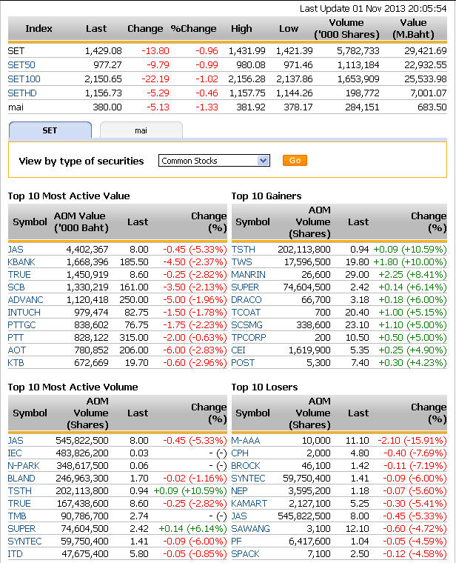Click the SET100 index link
Image resolution: width=456 pixels, height=563 pixels.
click(24, 79)
